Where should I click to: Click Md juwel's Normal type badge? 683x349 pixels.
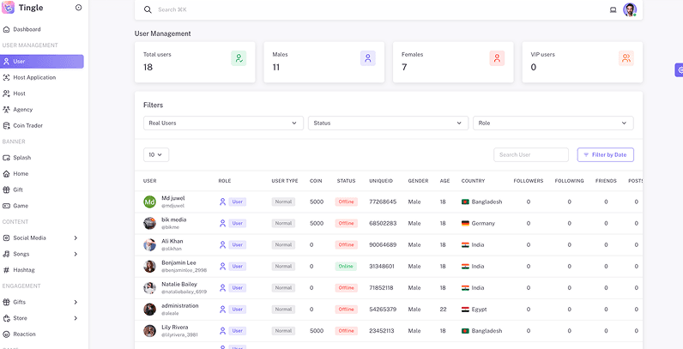pyautogui.click(x=283, y=202)
